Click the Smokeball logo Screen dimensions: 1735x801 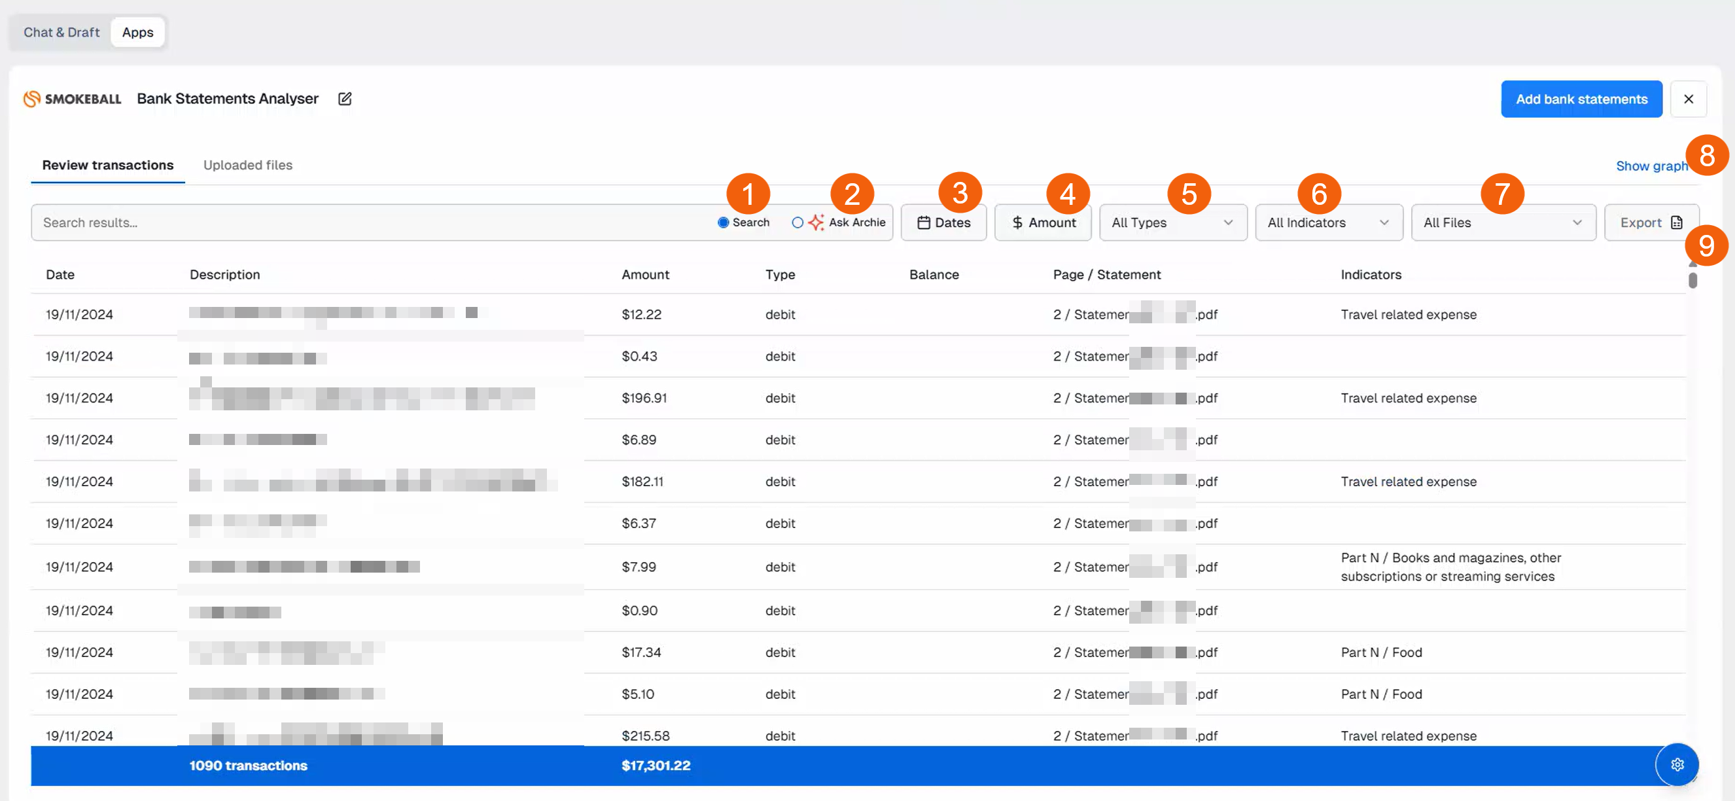pos(72,99)
